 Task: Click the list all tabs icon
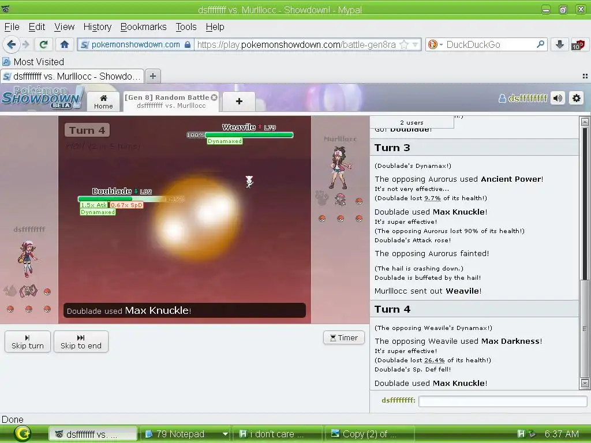(585, 76)
